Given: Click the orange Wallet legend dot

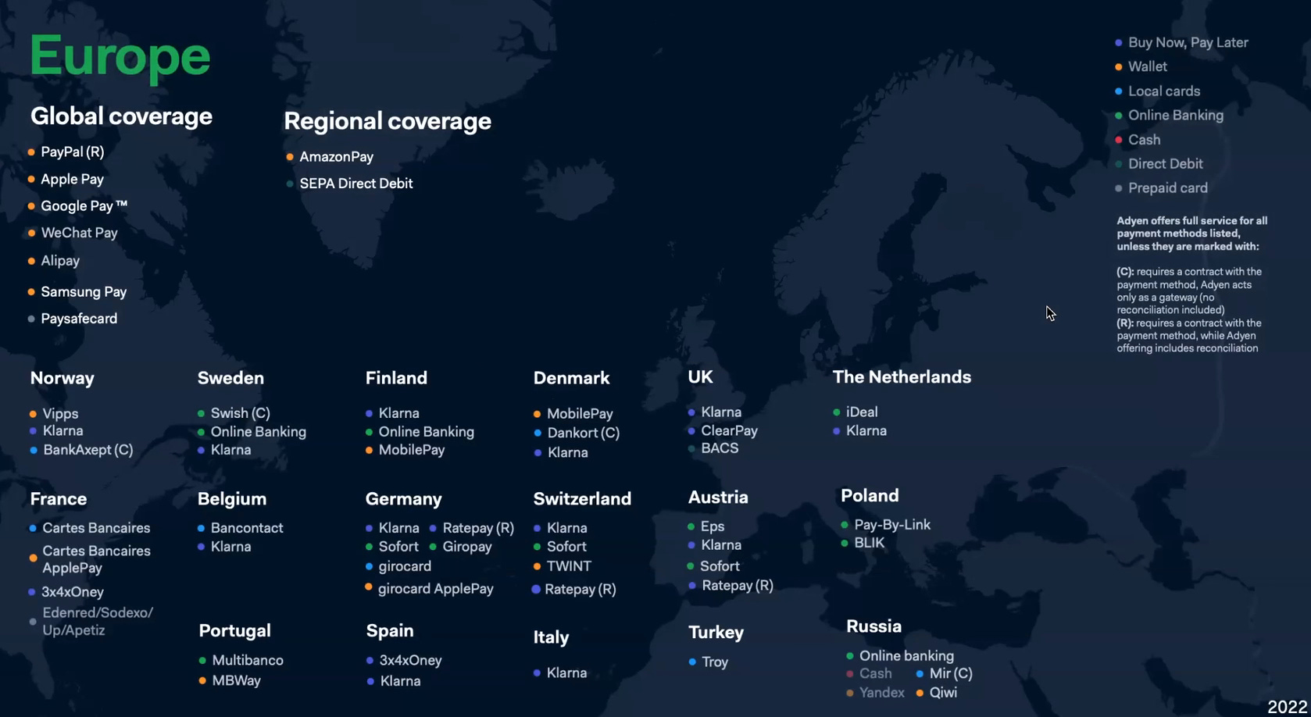Looking at the screenshot, I should pos(1119,67).
